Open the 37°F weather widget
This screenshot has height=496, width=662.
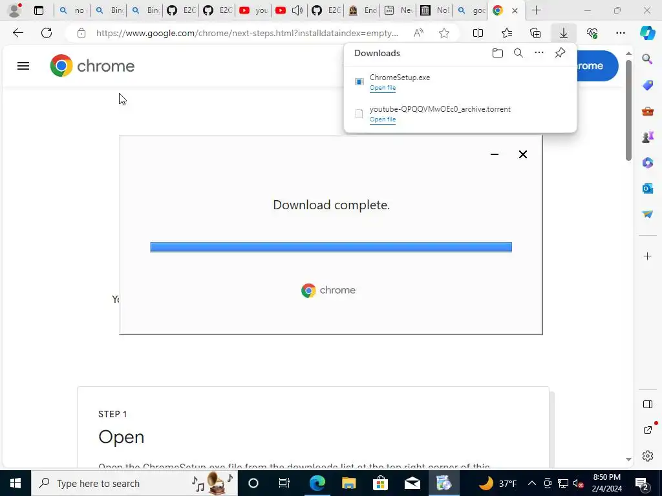point(498,483)
